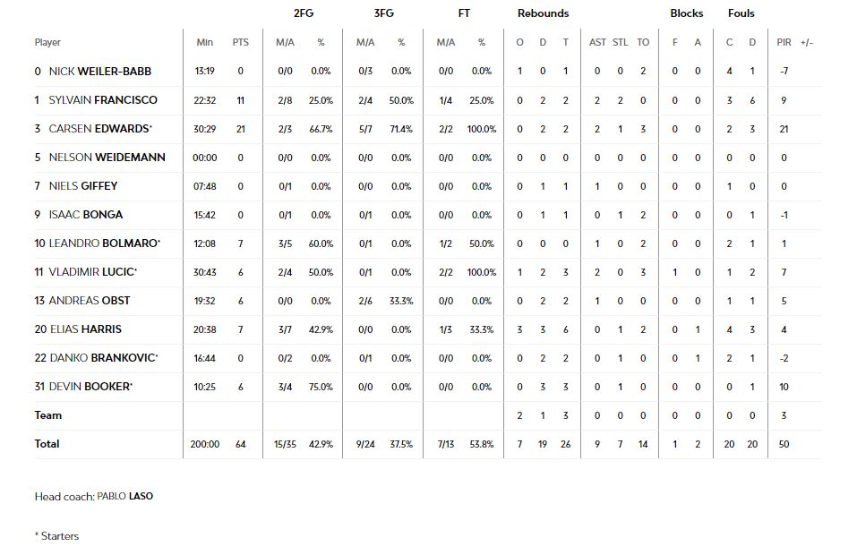Click on Devin Booker's name

pos(89,387)
